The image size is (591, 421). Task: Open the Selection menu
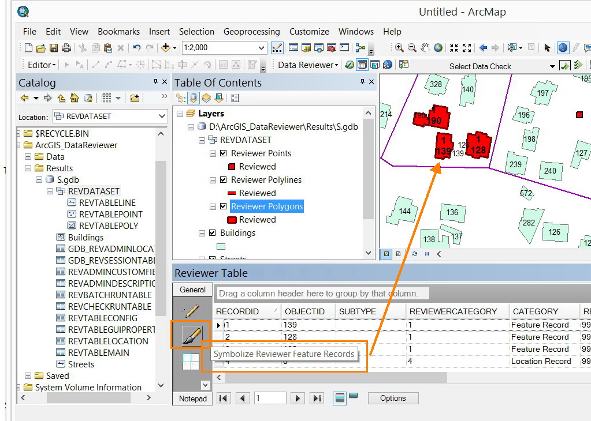tap(196, 32)
